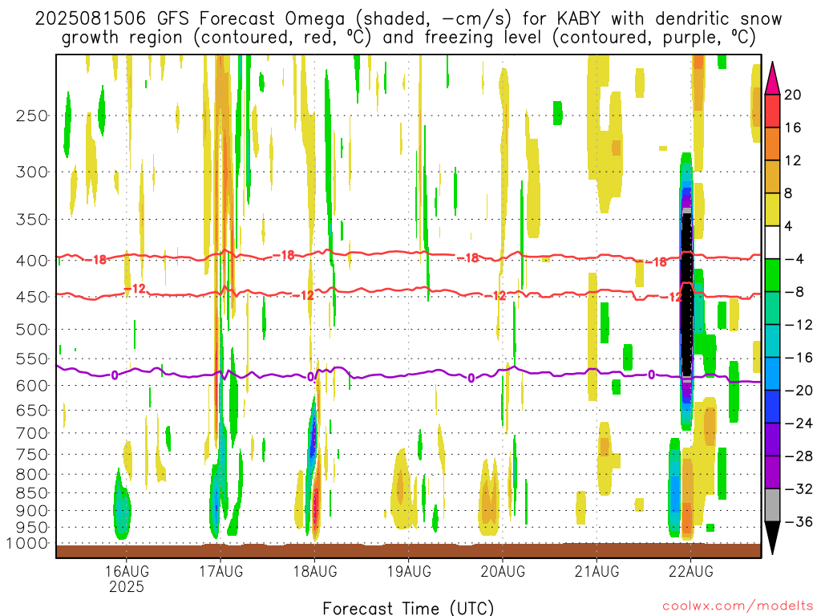Click the 350 pressure level label
This screenshot has height=616, width=821.
click(x=32, y=220)
